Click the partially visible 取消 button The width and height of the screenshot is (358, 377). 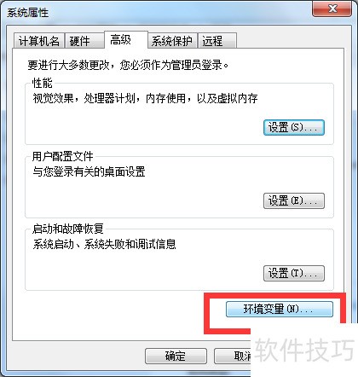coord(233,356)
